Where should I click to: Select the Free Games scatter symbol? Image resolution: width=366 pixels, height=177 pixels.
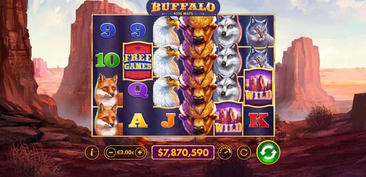point(138,61)
